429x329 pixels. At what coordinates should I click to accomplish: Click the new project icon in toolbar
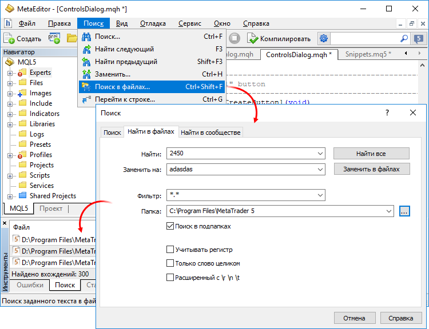click(54, 38)
